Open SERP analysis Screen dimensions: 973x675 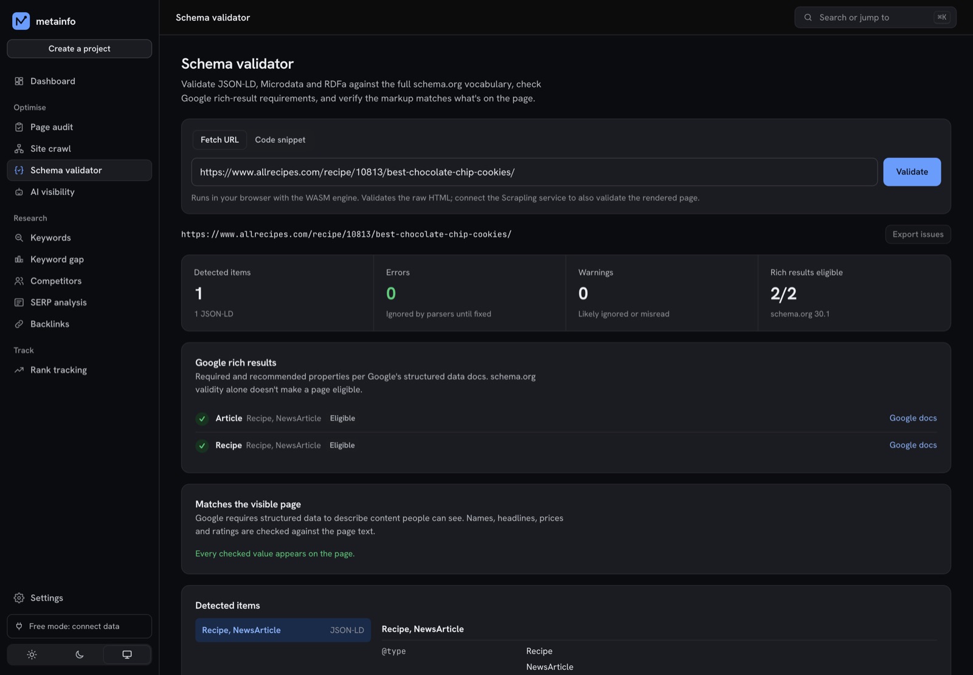click(x=79, y=303)
